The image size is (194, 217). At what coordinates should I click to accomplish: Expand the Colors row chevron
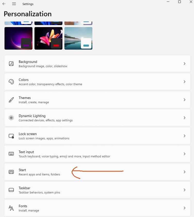point(184,82)
